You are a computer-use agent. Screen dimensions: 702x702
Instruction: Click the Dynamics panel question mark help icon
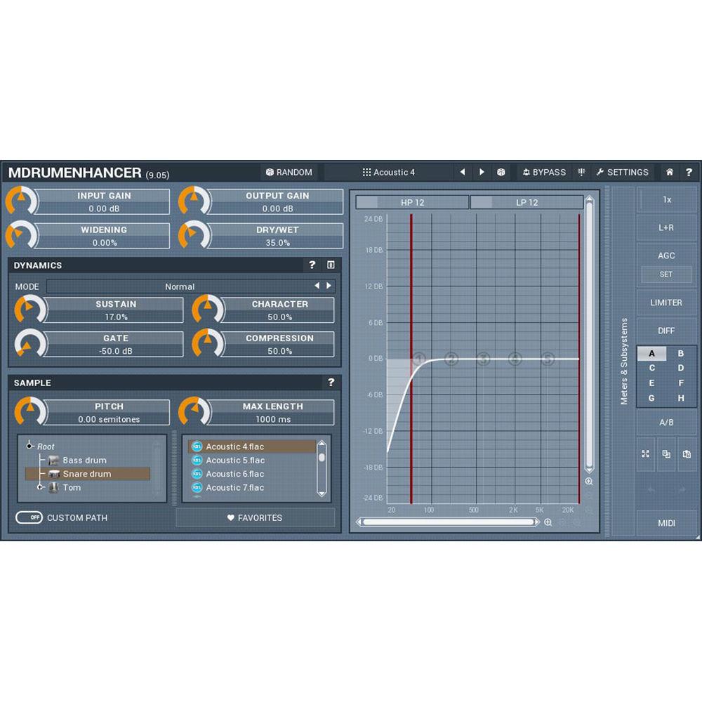coord(312,265)
